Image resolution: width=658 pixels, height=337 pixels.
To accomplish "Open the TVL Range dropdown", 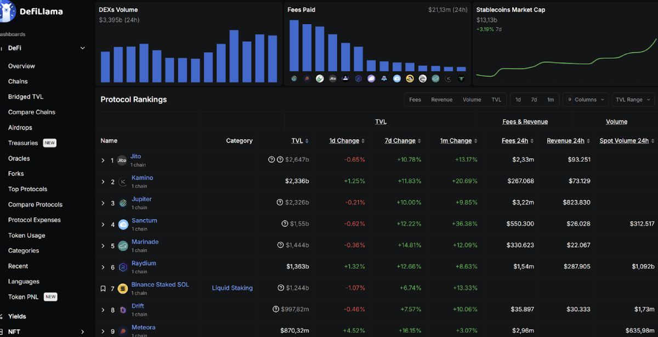I will coord(633,100).
